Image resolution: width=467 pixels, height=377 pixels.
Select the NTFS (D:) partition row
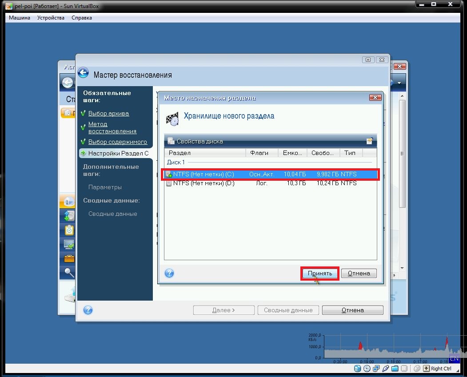click(271, 183)
